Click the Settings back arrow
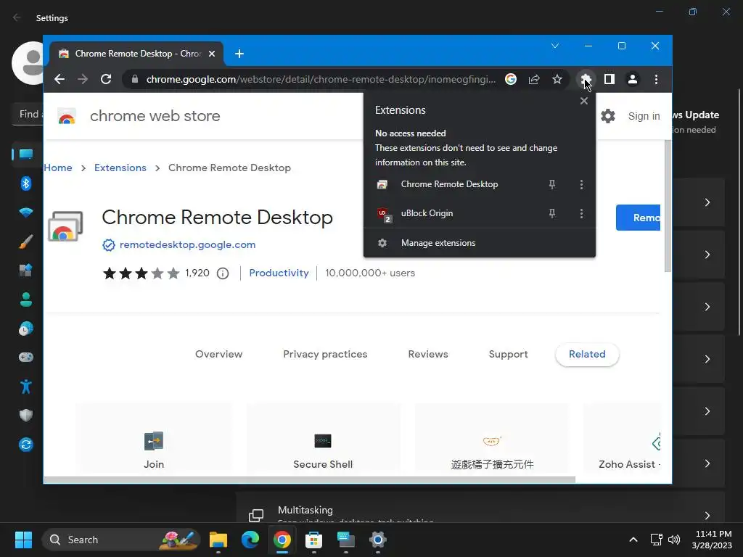This screenshot has height=557, width=743. click(17, 17)
